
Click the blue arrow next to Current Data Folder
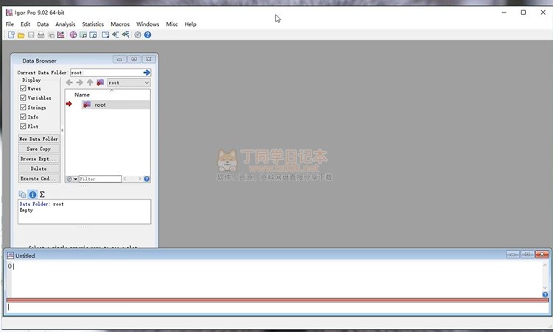[147, 73]
